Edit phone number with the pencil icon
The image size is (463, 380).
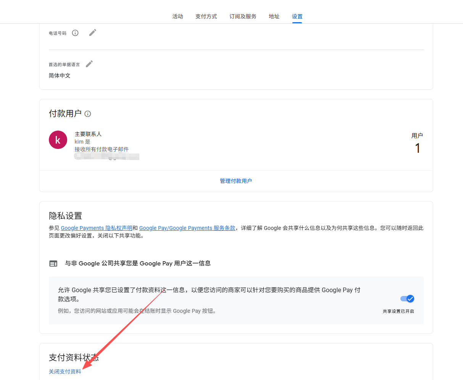pos(93,33)
